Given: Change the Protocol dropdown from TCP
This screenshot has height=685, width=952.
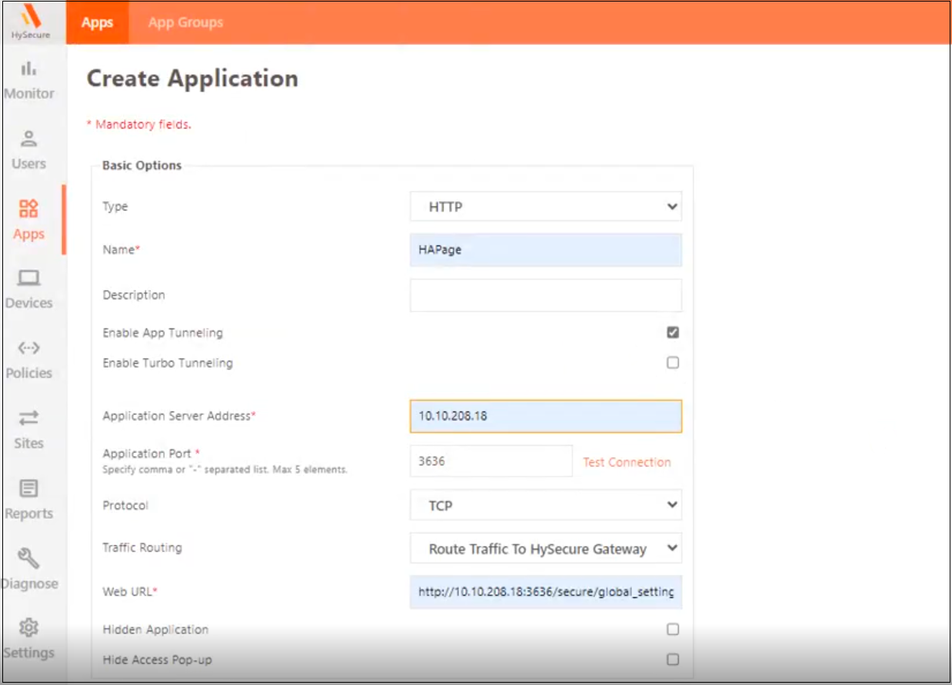Looking at the screenshot, I should [545, 505].
